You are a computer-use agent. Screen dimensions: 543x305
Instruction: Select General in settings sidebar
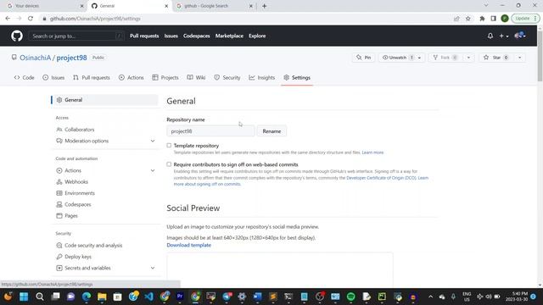click(104, 100)
